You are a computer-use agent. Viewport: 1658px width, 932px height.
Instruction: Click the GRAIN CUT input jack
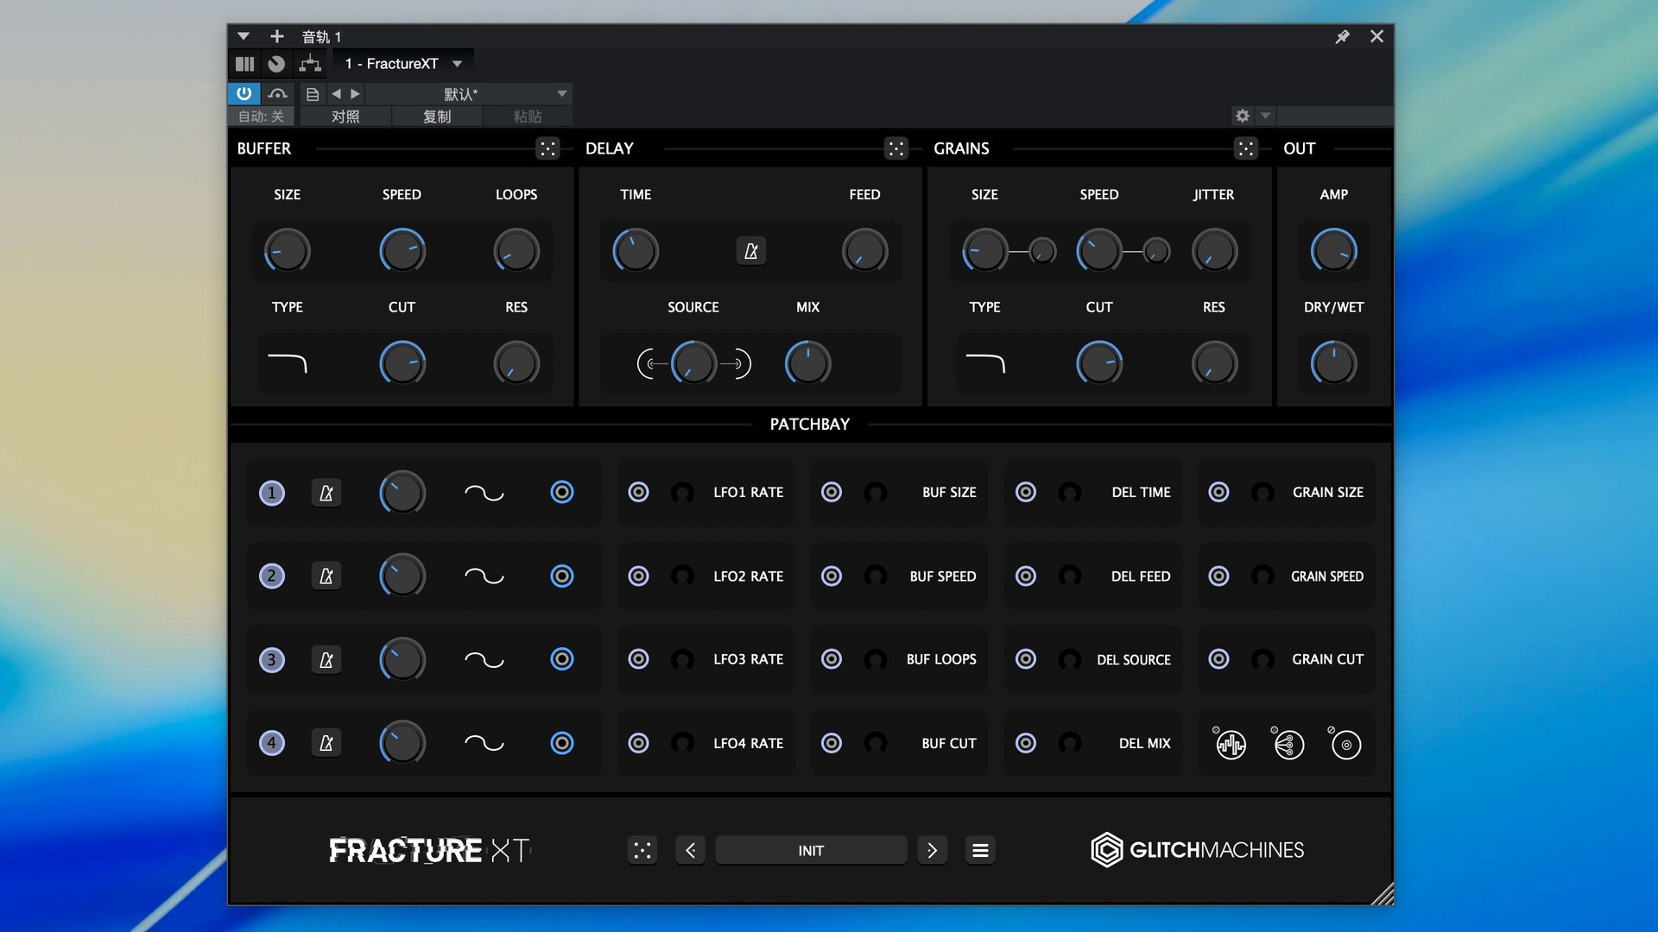pyautogui.click(x=1218, y=658)
